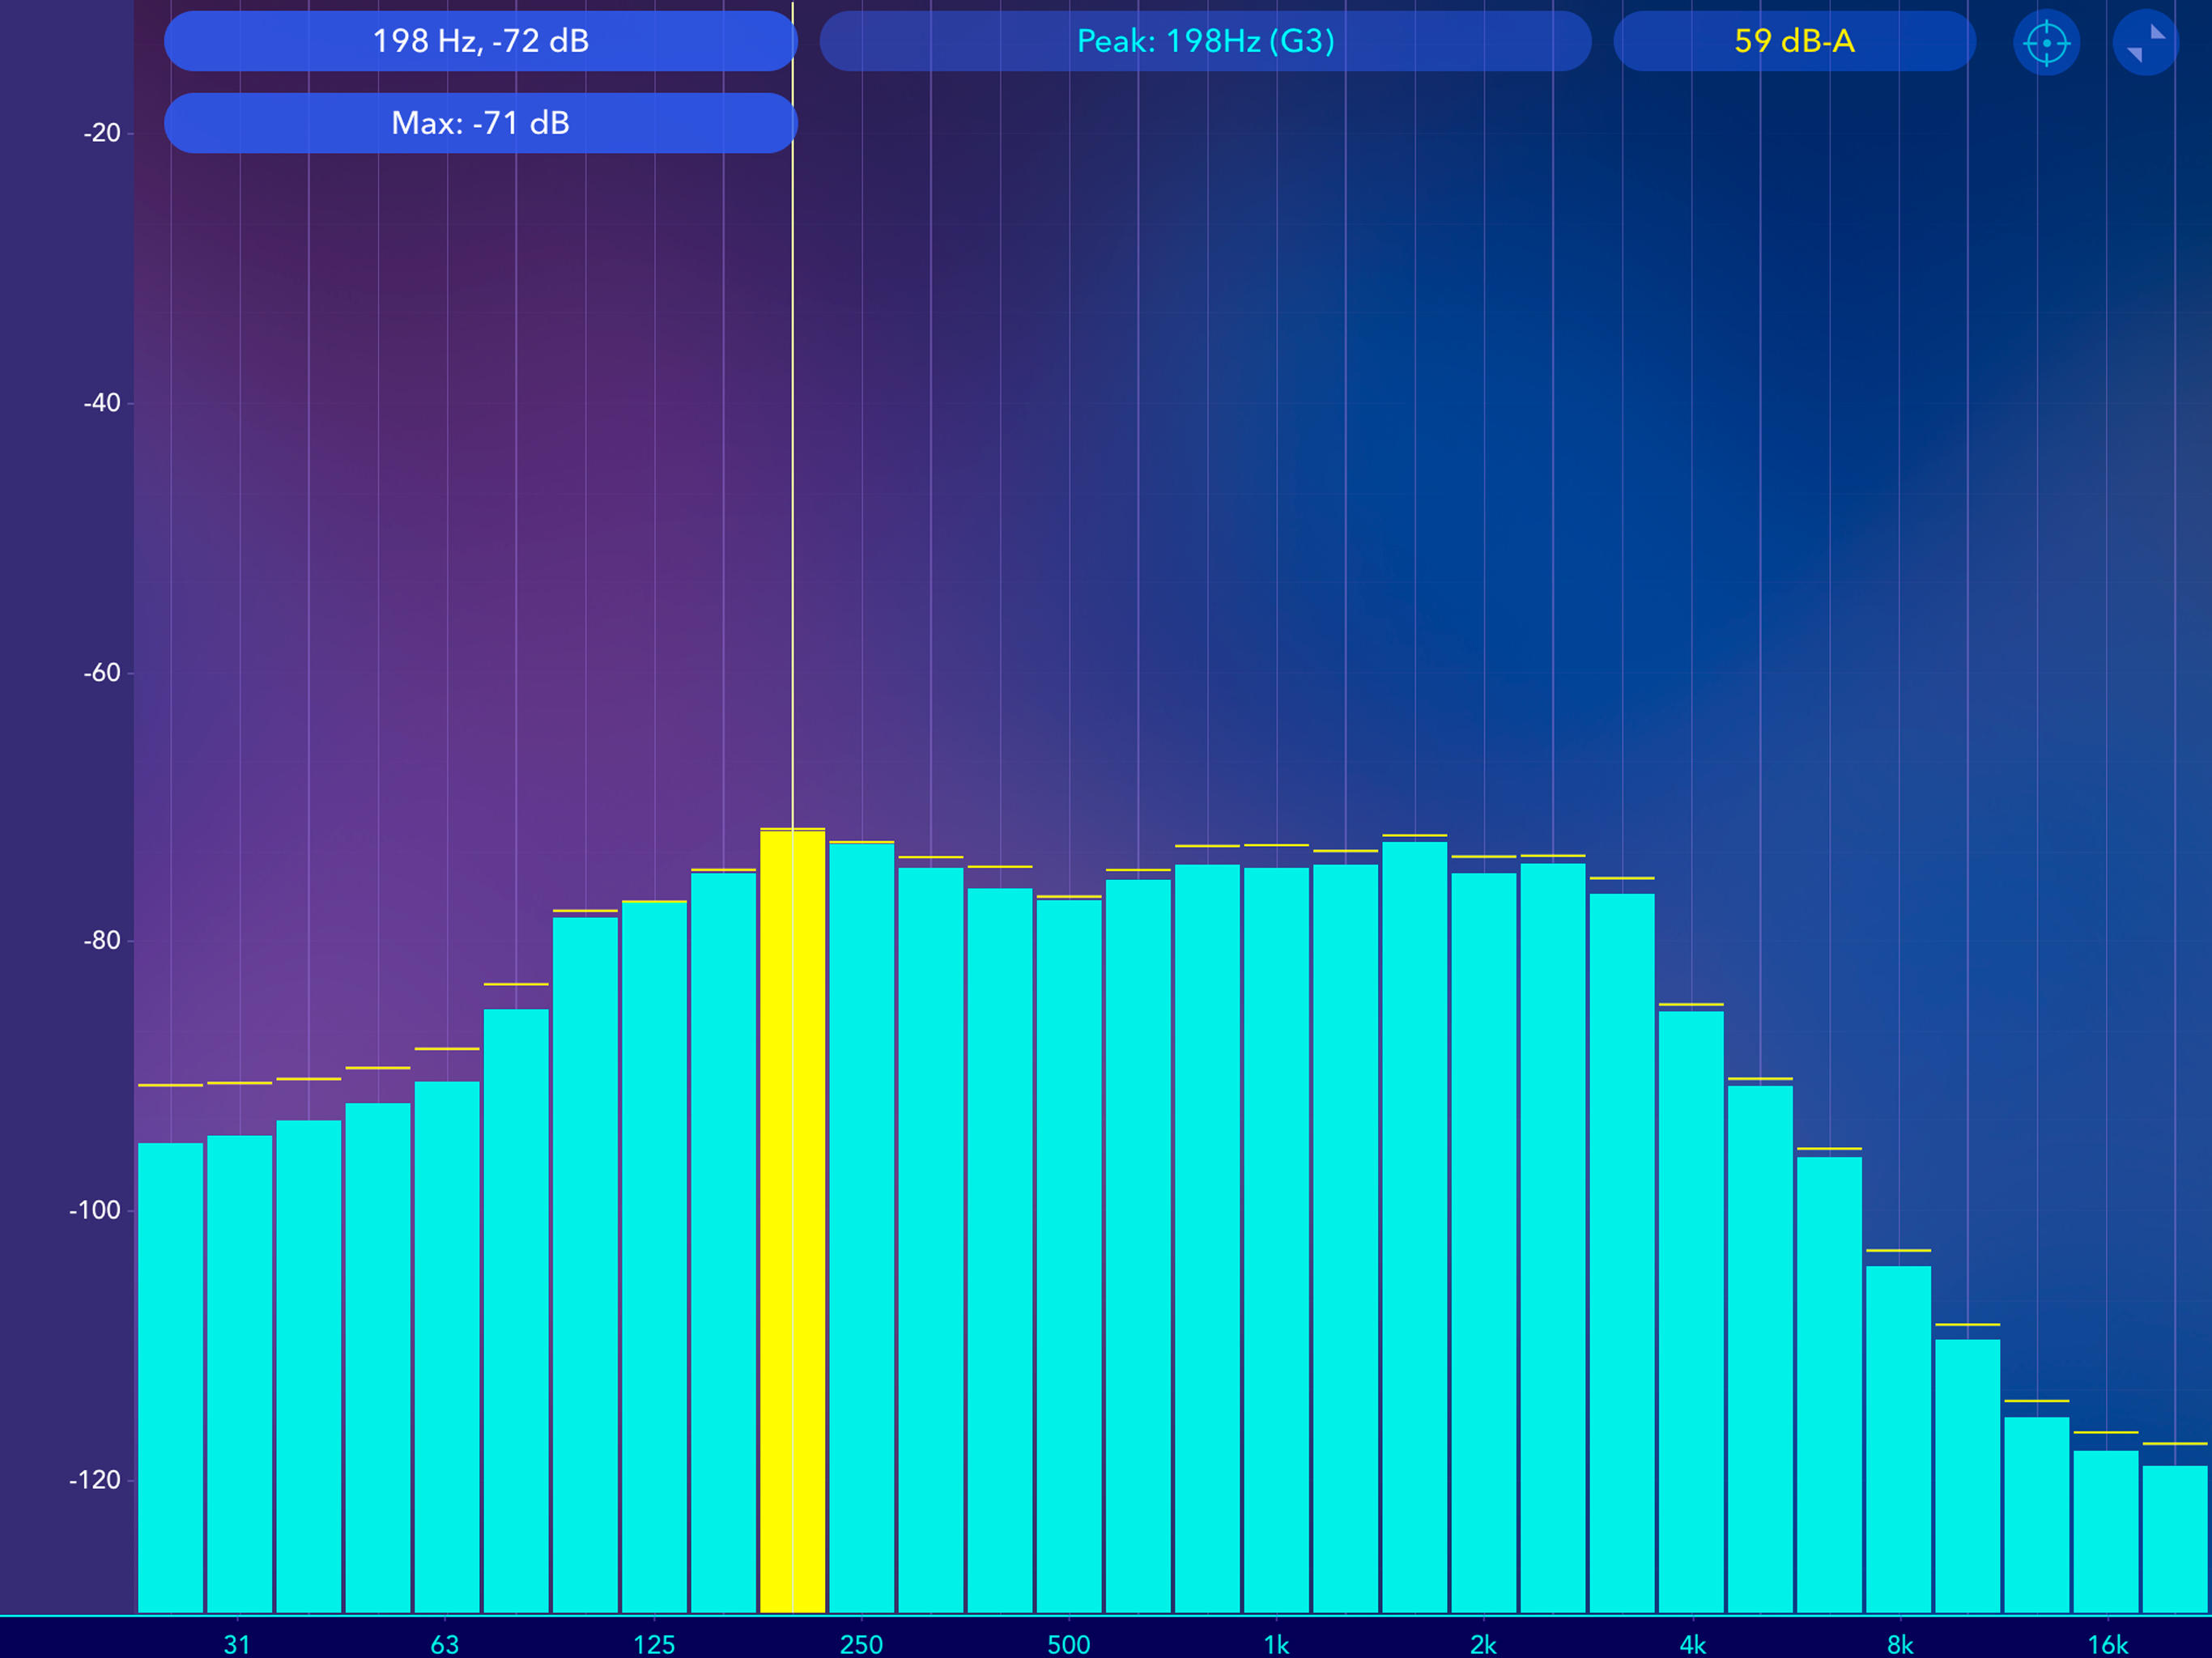Select the spectrum bar above 4k label

[1691, 1310]
